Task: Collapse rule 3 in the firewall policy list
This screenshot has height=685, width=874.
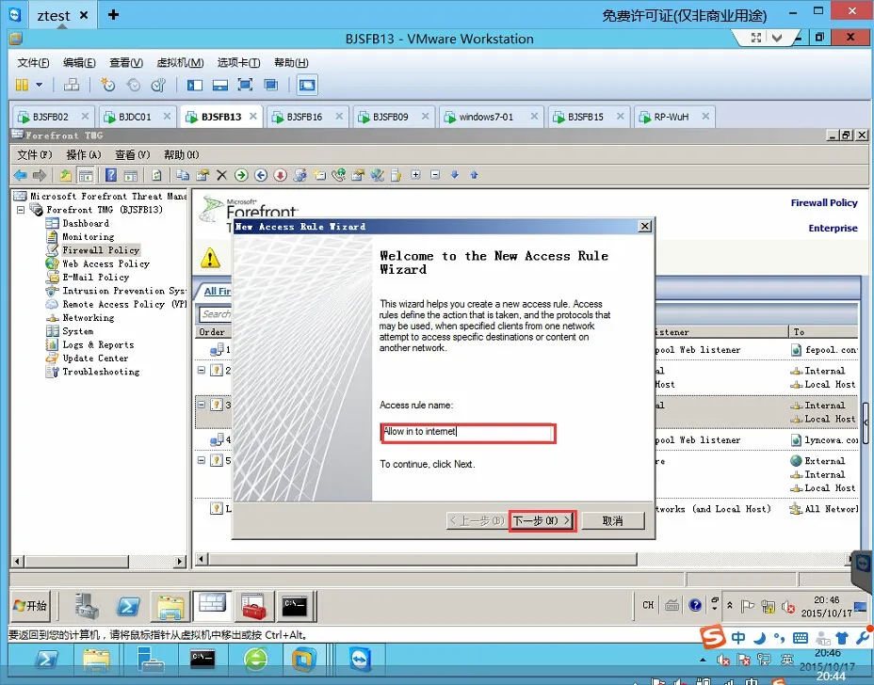Action: coord(202,405)
